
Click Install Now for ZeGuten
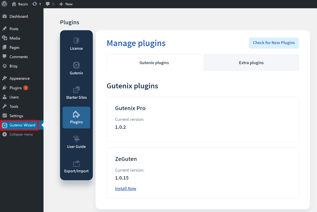tap(126, 189)
